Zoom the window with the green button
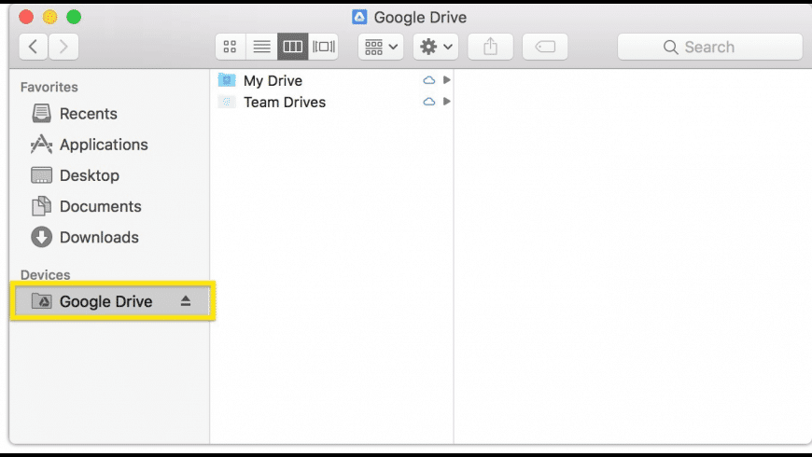This screenshot has height=457, width=812. (x=74, y=17)
